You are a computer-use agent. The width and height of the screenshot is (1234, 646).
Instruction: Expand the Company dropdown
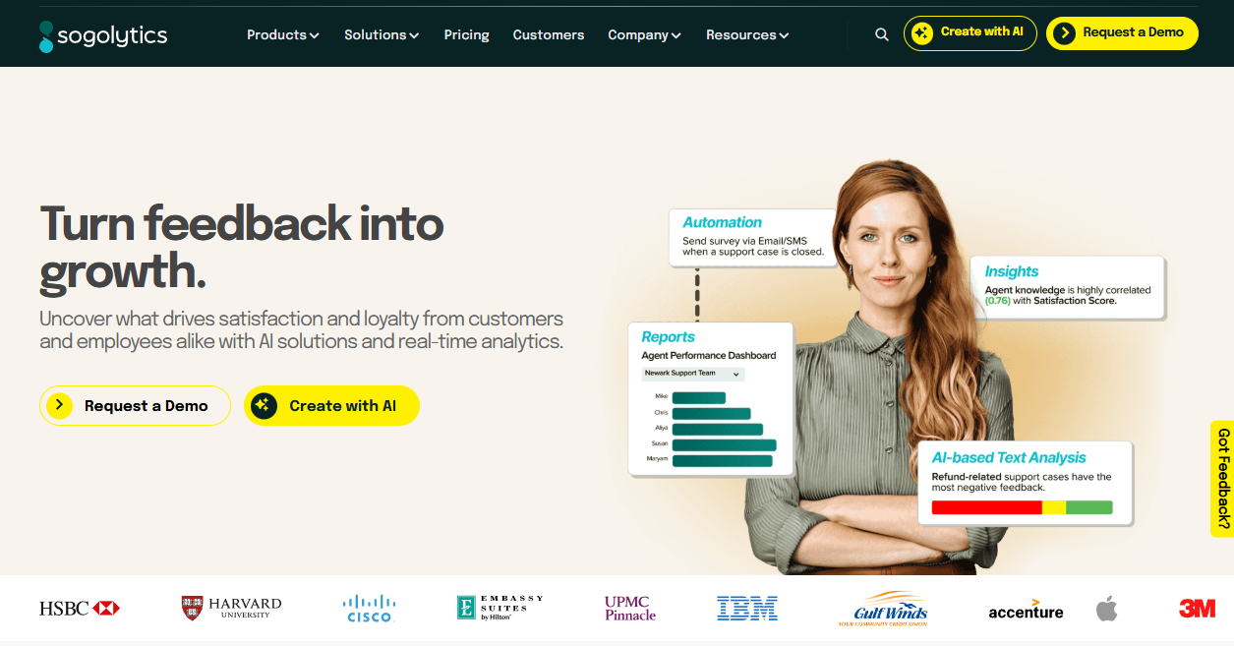click(644, 34)
